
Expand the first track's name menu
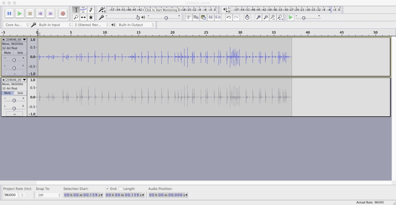24,40
